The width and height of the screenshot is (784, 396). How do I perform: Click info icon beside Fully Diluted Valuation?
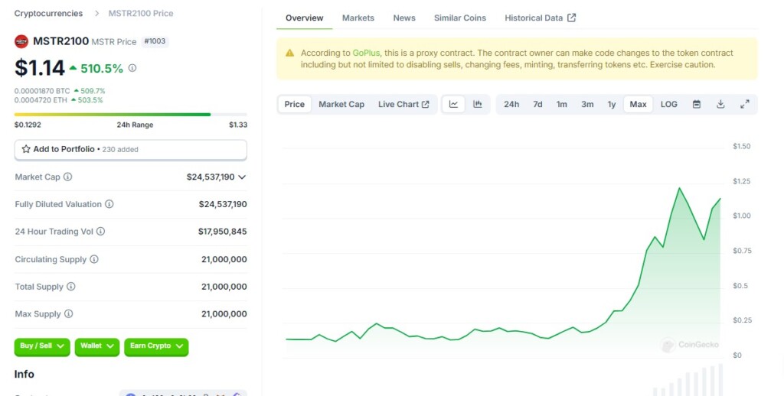109,204
